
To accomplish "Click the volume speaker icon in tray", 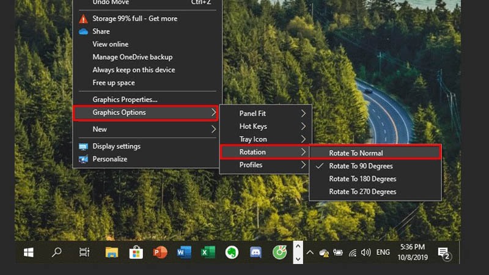I will tap(366, 252).
